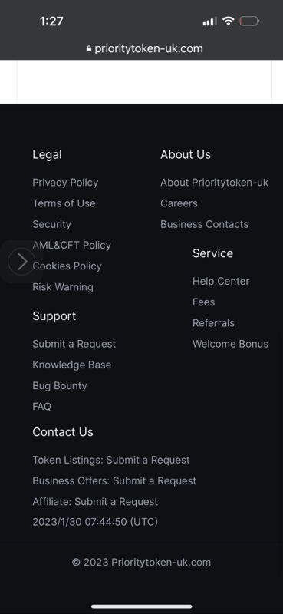Screen dimensions: 283x614
Task: Tap the lock icon beside the URL
Action: (89, 49)
